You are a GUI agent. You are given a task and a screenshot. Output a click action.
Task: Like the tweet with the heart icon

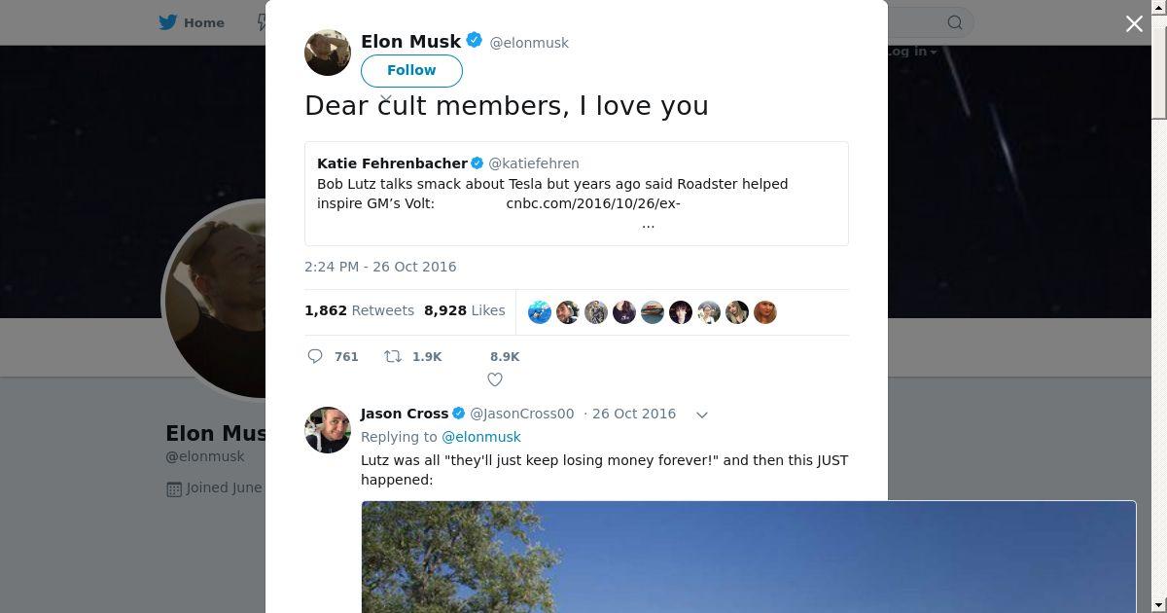495,379
